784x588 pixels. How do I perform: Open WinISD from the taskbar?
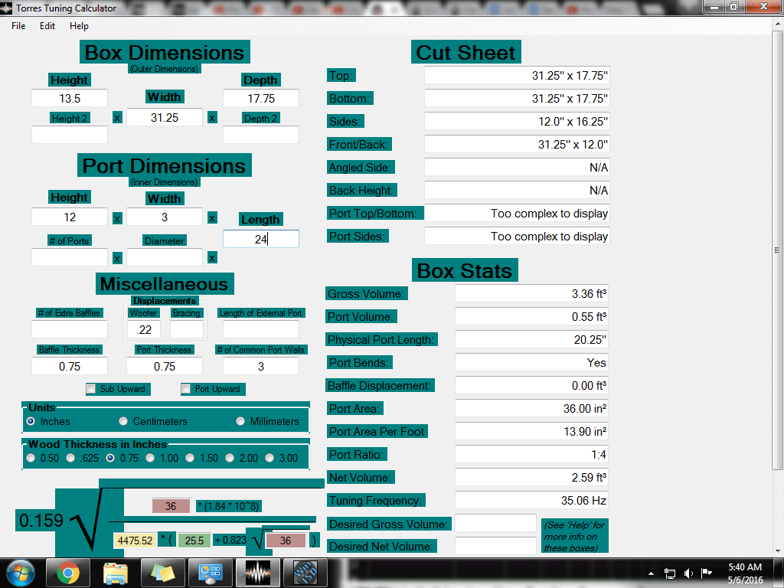click(x=305, y=573)
